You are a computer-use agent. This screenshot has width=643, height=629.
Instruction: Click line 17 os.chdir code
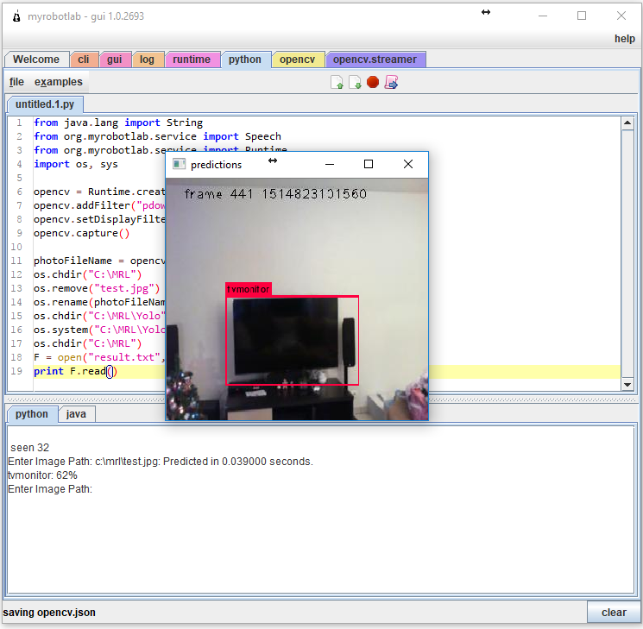[88, 343]
